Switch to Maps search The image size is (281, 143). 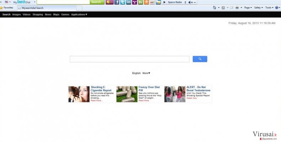[x=56, y=15]
